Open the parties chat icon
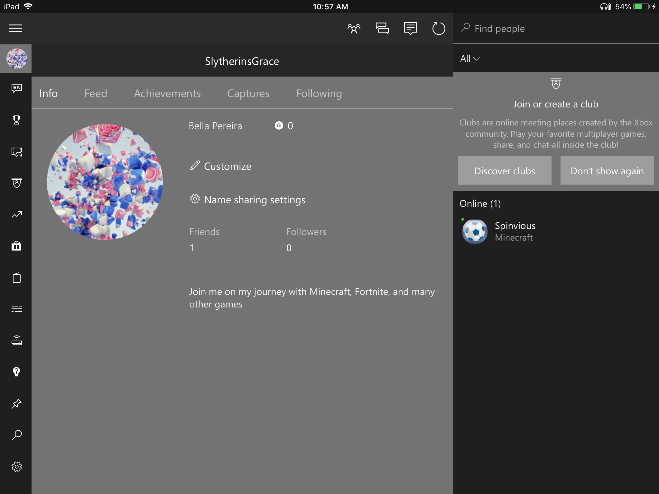The image size is (659, 494). click(x=382, y=29)
